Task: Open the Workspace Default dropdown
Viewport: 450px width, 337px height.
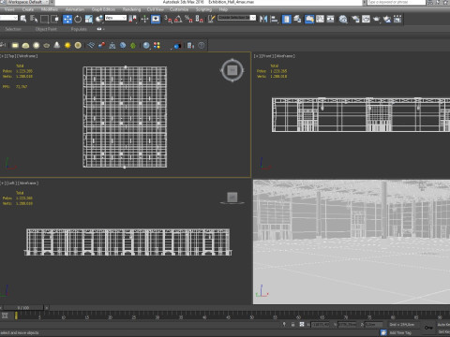Action: 28,2
